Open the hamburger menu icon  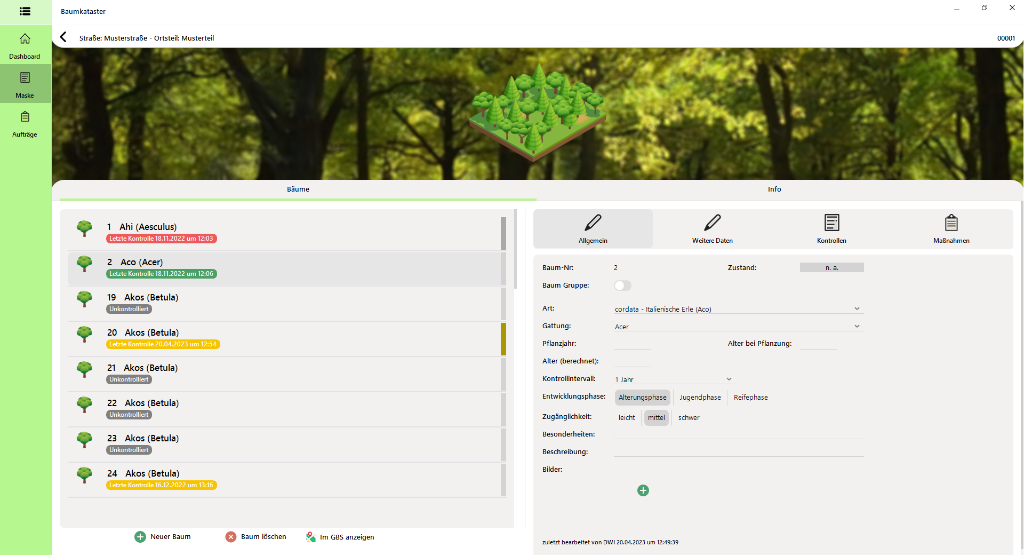tap(25, 11)
